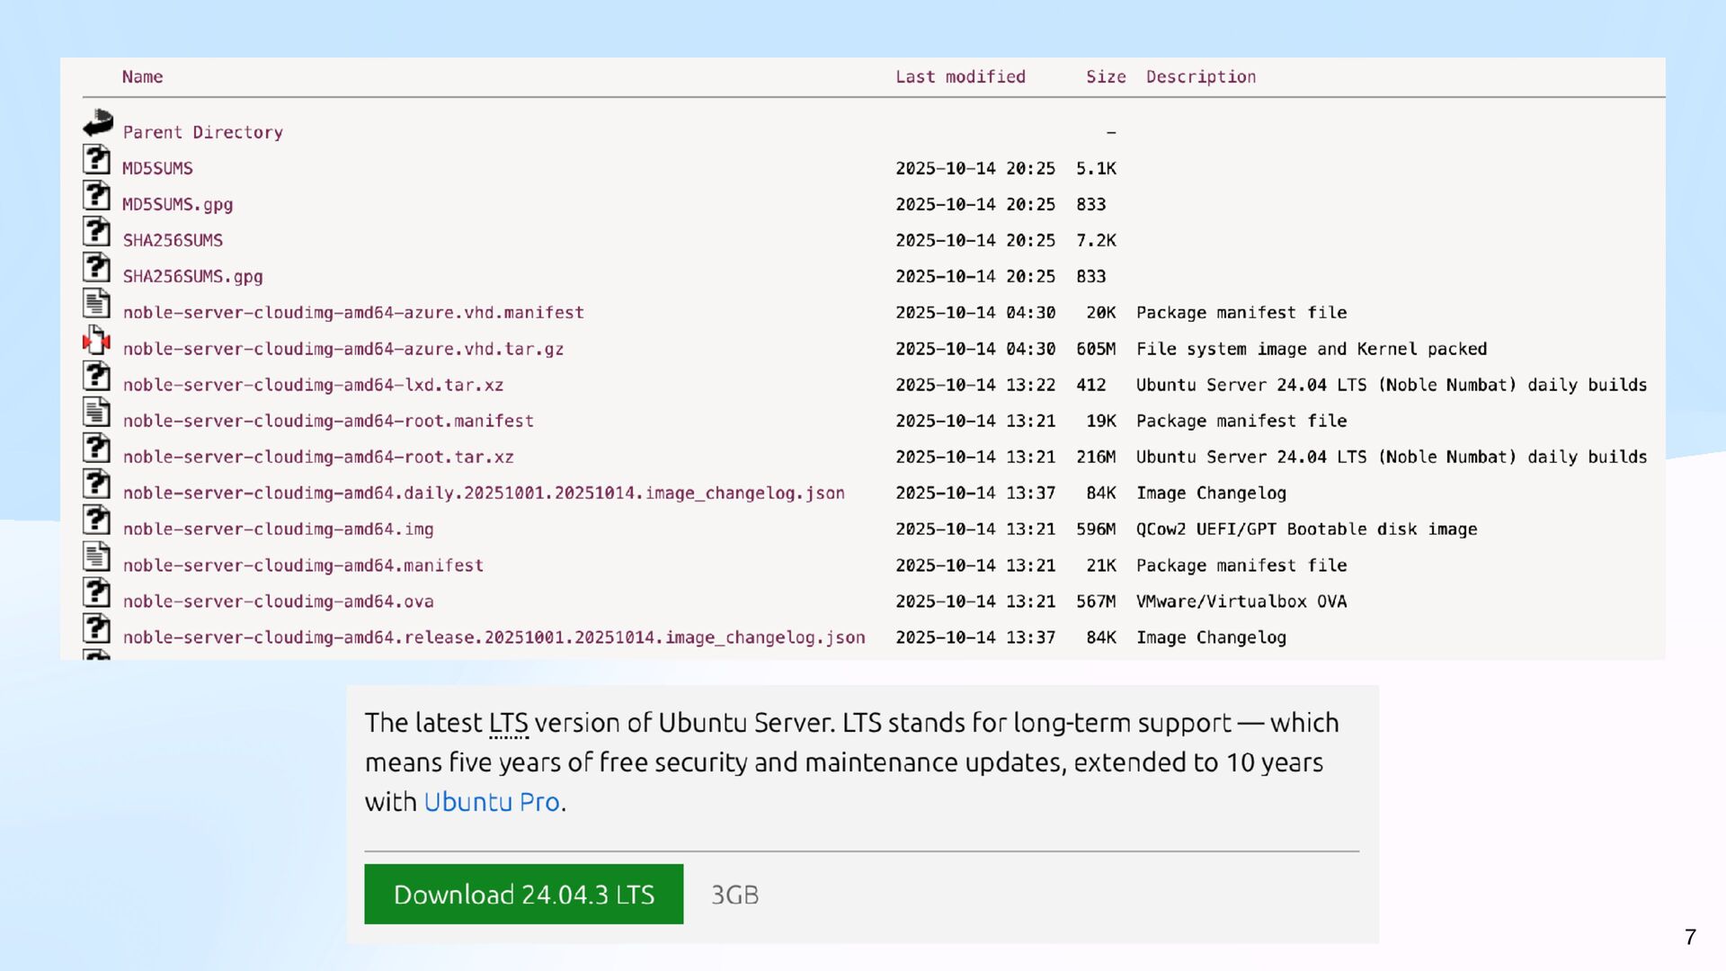The height and width of the screenshot is (971, 1726).
Task: Sort listing by Description column header
Action: pyautogui.click(x=1201, y=77)
